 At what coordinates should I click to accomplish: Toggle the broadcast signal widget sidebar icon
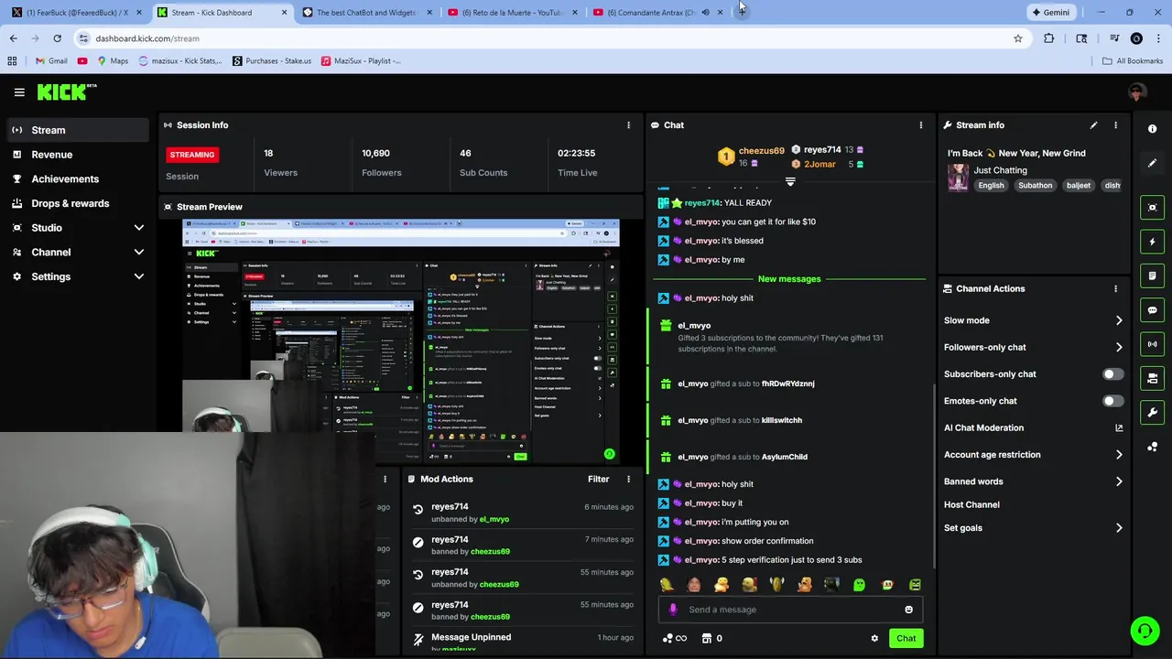pyautogui.click(x=1152, y=344)
